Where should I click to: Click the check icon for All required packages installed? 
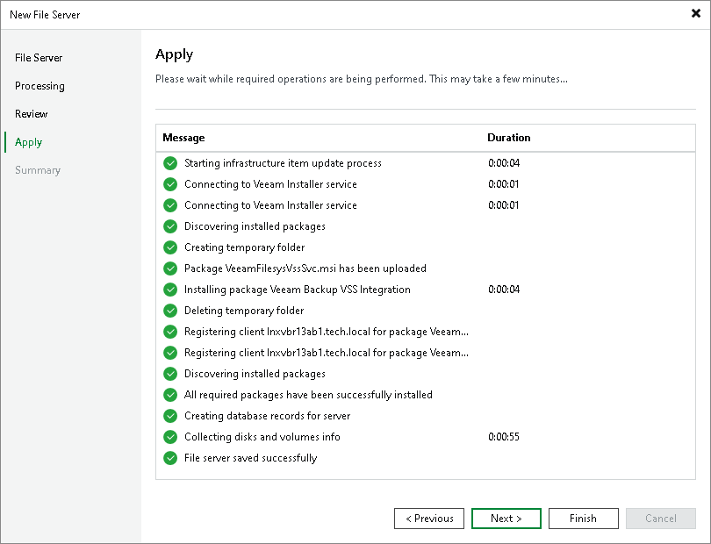pyautogui.click(x=170, y=395)
